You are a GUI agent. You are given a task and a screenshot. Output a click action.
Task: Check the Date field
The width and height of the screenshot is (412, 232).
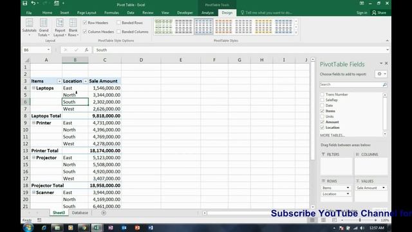(322, 105)
